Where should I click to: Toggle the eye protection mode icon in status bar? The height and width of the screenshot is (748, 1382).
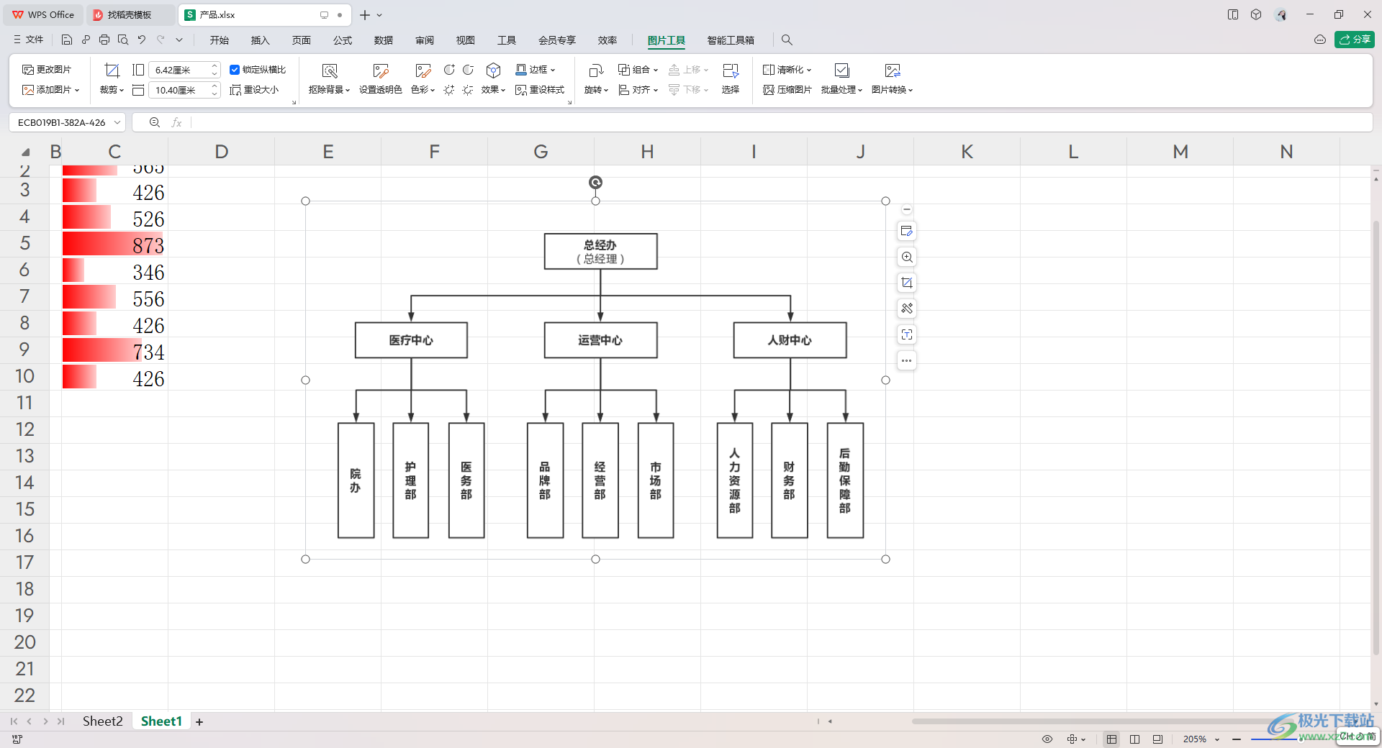click(1047, 739)
